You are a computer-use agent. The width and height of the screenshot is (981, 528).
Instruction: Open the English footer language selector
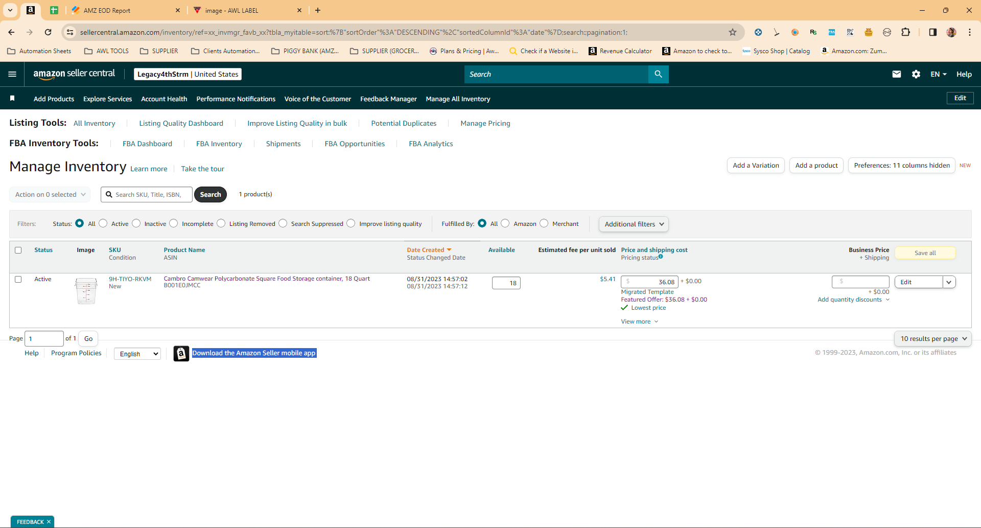pos(137,354)
